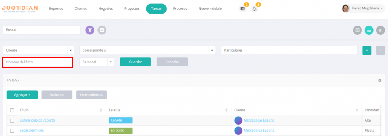
Task: Click the Particulares filter value field
Action: [x=289, y=50]
